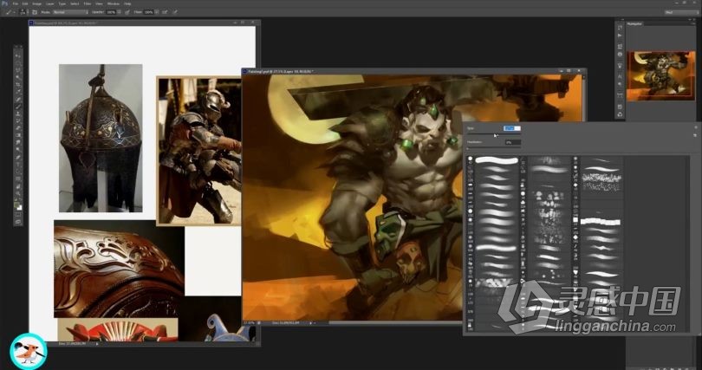Select the Eraser tool

18,128
